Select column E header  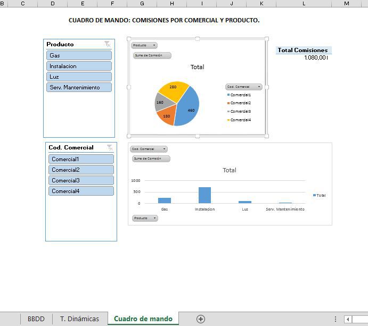[83, 4]
